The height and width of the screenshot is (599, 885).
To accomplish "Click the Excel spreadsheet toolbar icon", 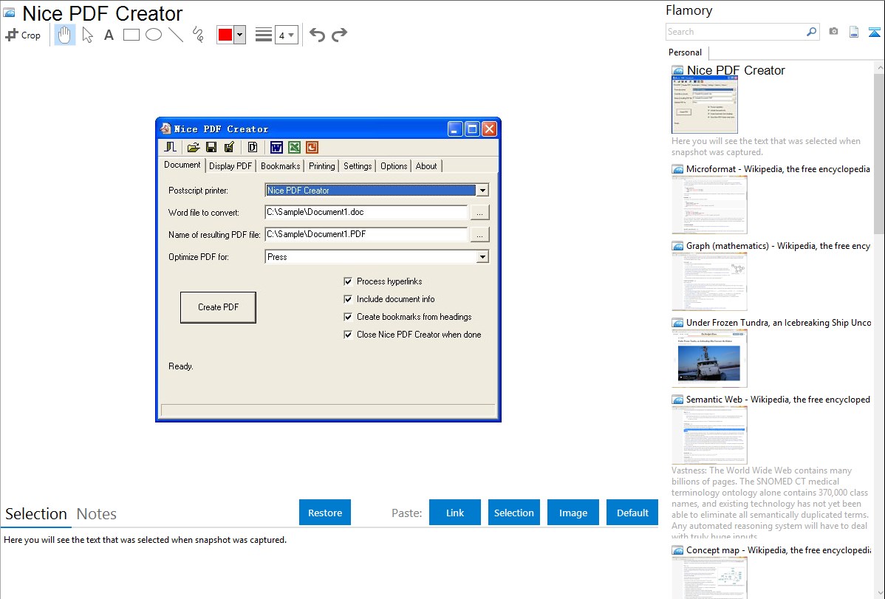I will point(294,148).
